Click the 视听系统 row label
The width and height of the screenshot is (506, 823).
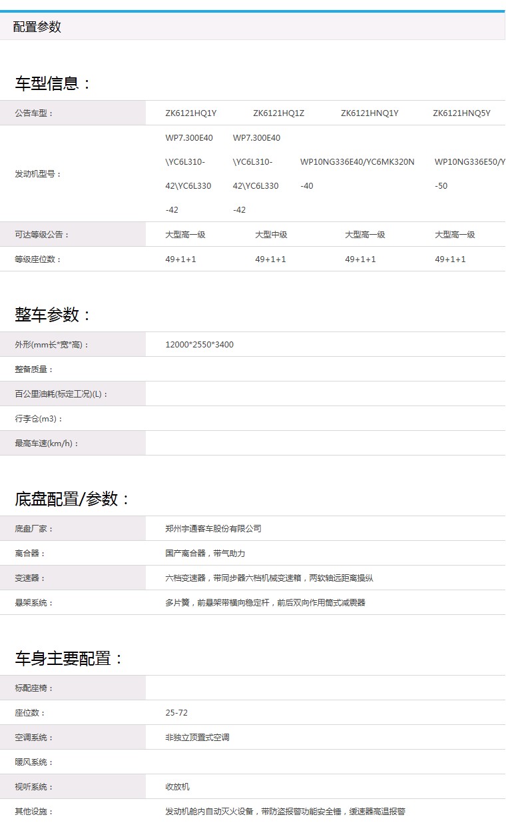[x=34, y=787]
